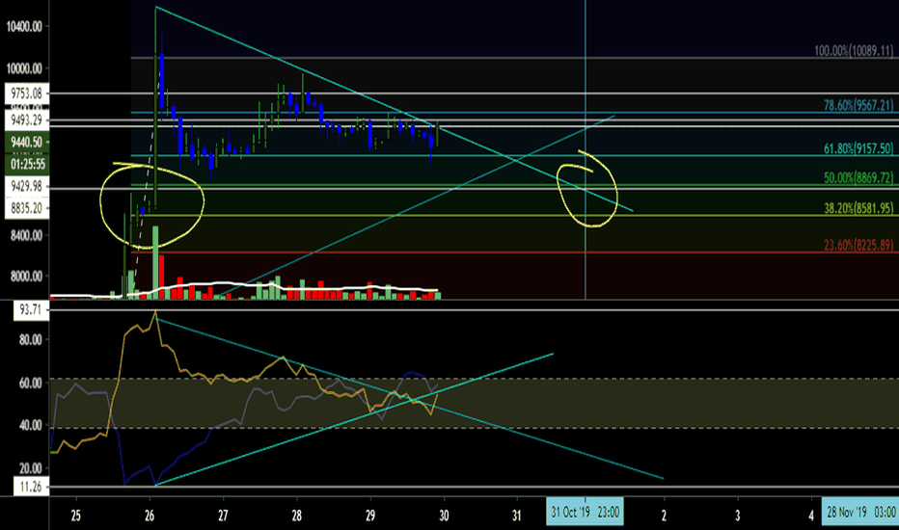This screenshot has width=899, height=530.
Task: Click the 11.26 indicator value tag
Action: click(31, 487)
